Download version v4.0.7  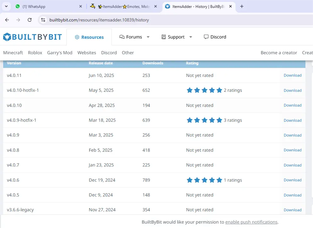293,165
